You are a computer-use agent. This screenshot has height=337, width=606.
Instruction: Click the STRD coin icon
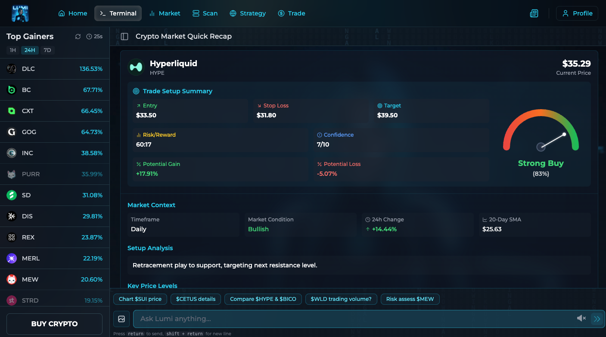coord(12,300)
